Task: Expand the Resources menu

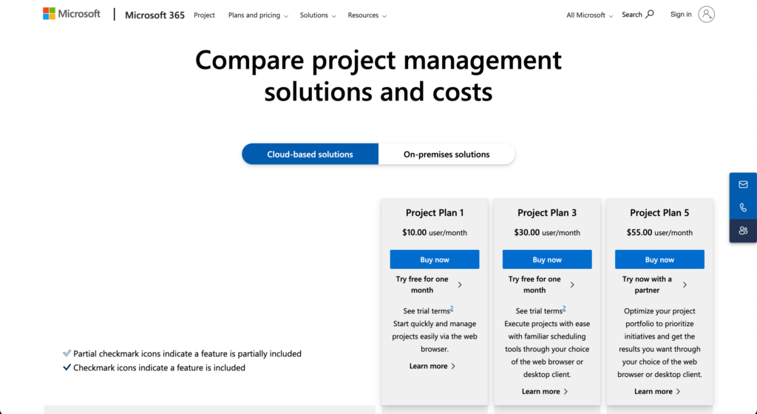Action: tap(367, 15)
